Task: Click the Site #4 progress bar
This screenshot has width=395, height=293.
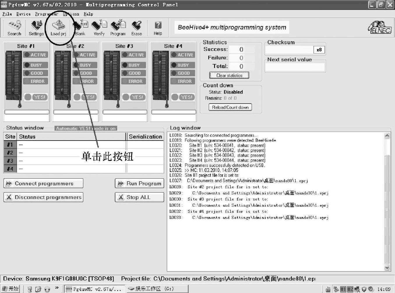Action: [x=174, y=112]
